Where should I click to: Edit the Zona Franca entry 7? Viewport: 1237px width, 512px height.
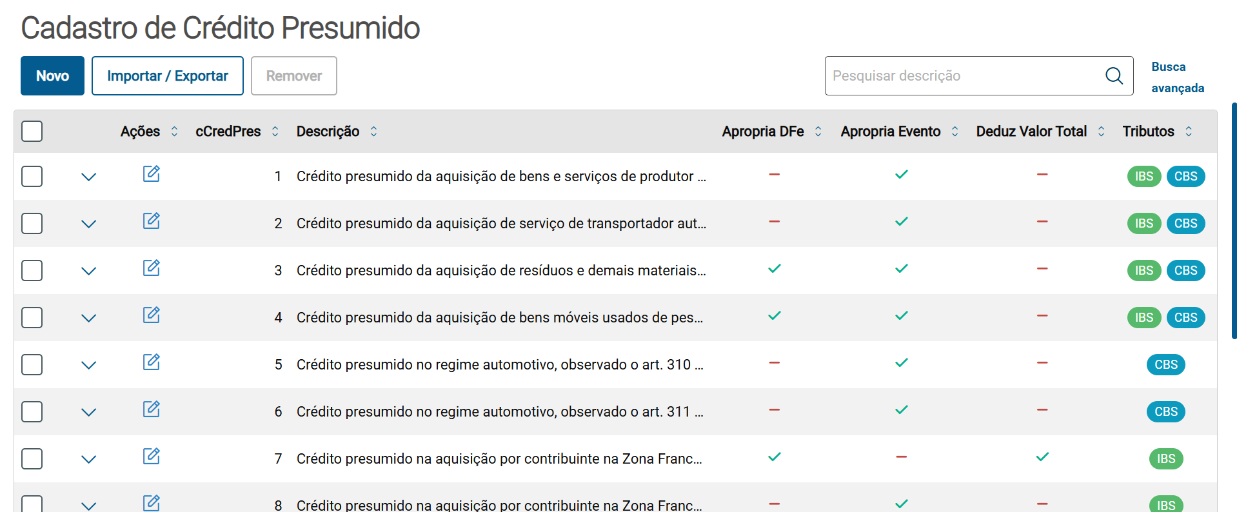coord(152,457)
